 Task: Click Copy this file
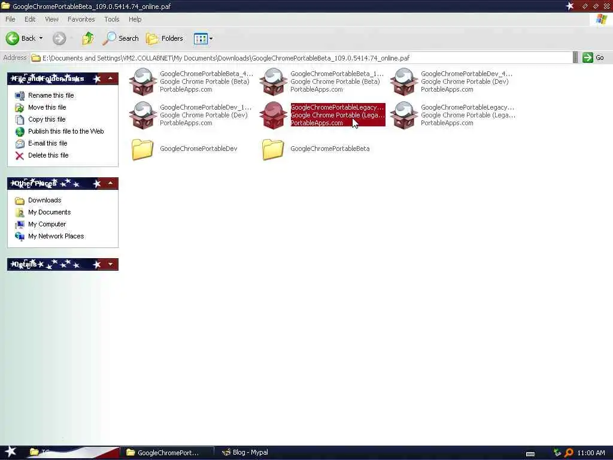click(47, 119)
